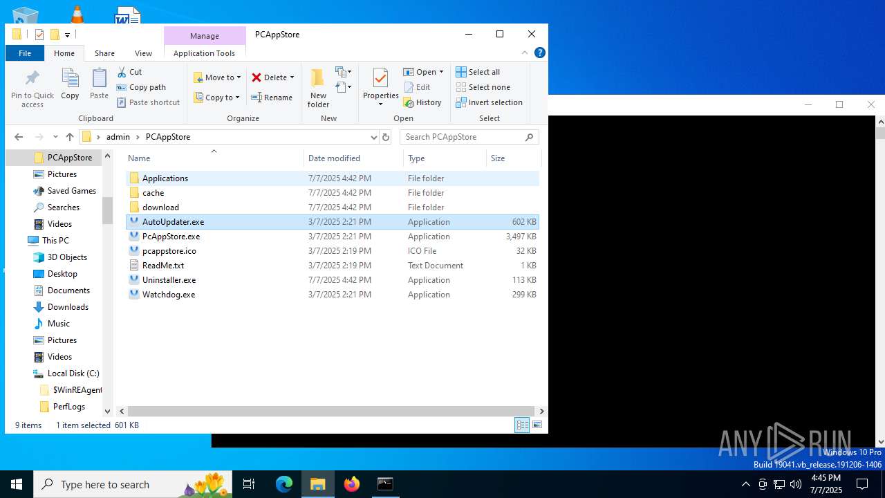Viewport: 885px width, 498px height.
Task: Sort by the Size column
Action: pyautogui.click(x=514, y=158)
